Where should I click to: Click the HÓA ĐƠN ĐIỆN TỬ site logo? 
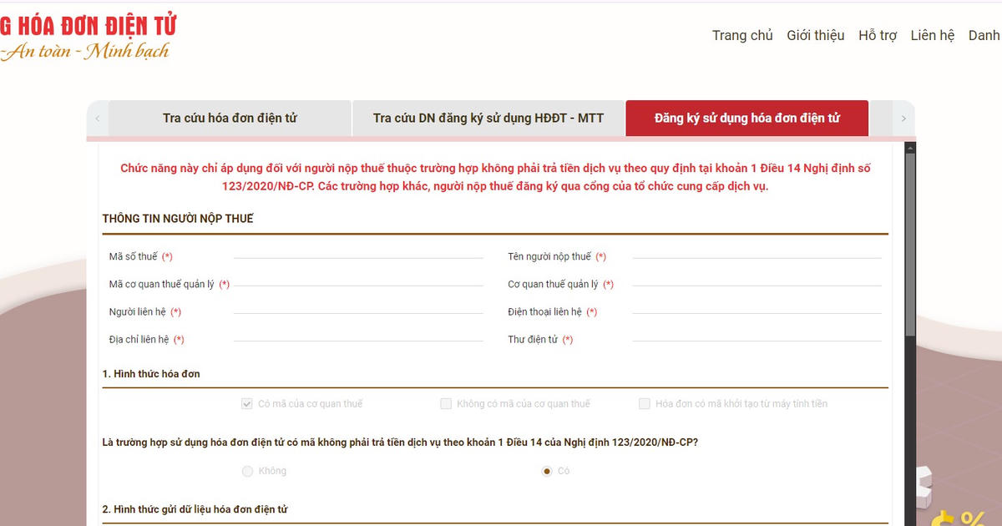pyautogui.click(x=88, y=37)
